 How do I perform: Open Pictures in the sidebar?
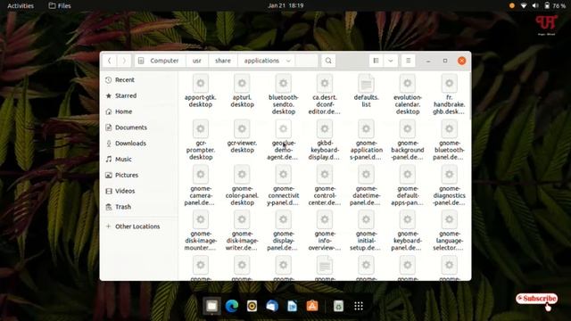click(x=139, y=175)
